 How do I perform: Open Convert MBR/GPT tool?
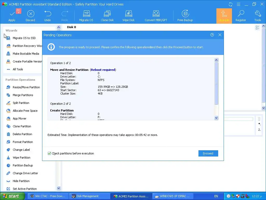156,16
